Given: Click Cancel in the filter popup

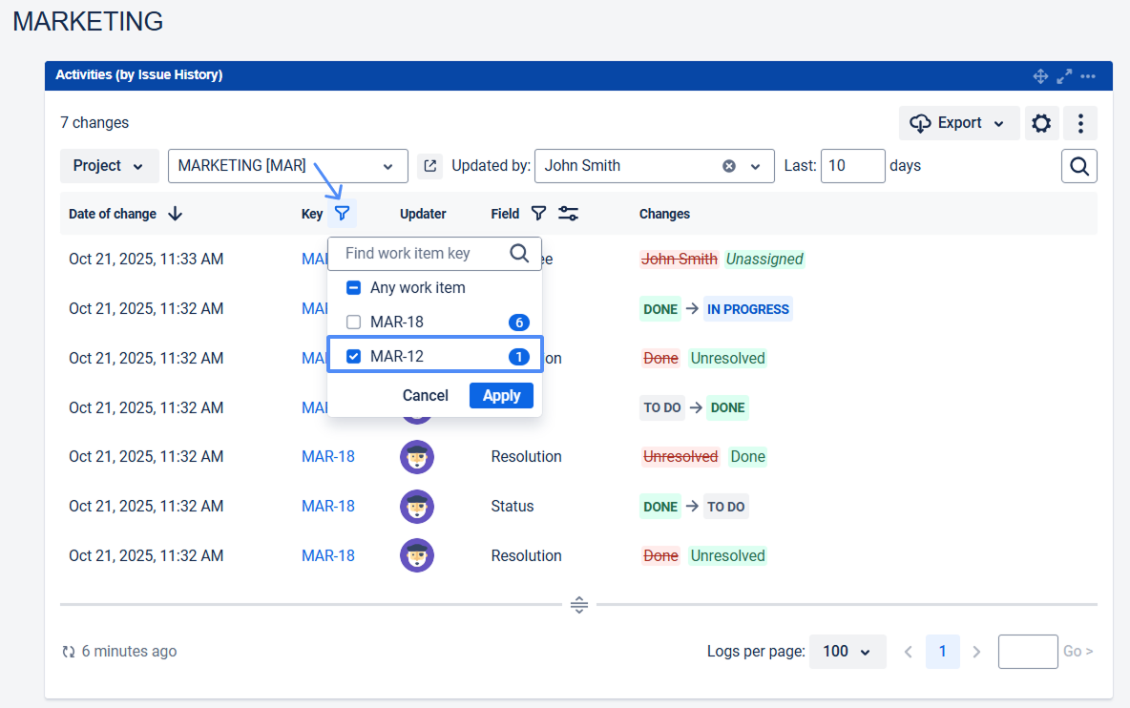Looking at the screenshot, I should click(425, 395).
